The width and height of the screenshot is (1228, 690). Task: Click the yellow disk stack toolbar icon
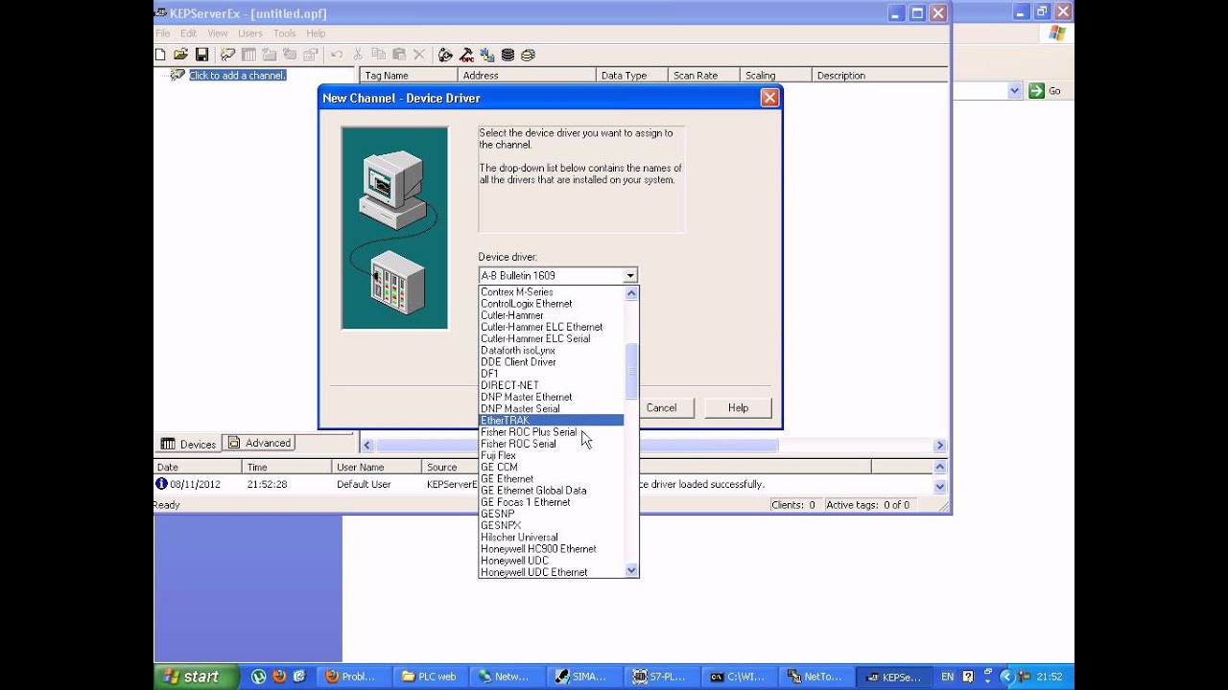pyautogui.click(x=529, y=55)
